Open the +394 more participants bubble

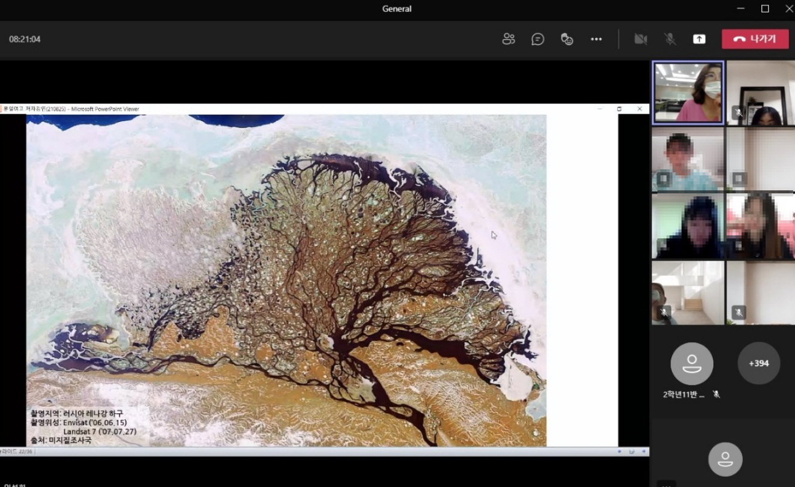pyautogui.click(x=759, y=363)
